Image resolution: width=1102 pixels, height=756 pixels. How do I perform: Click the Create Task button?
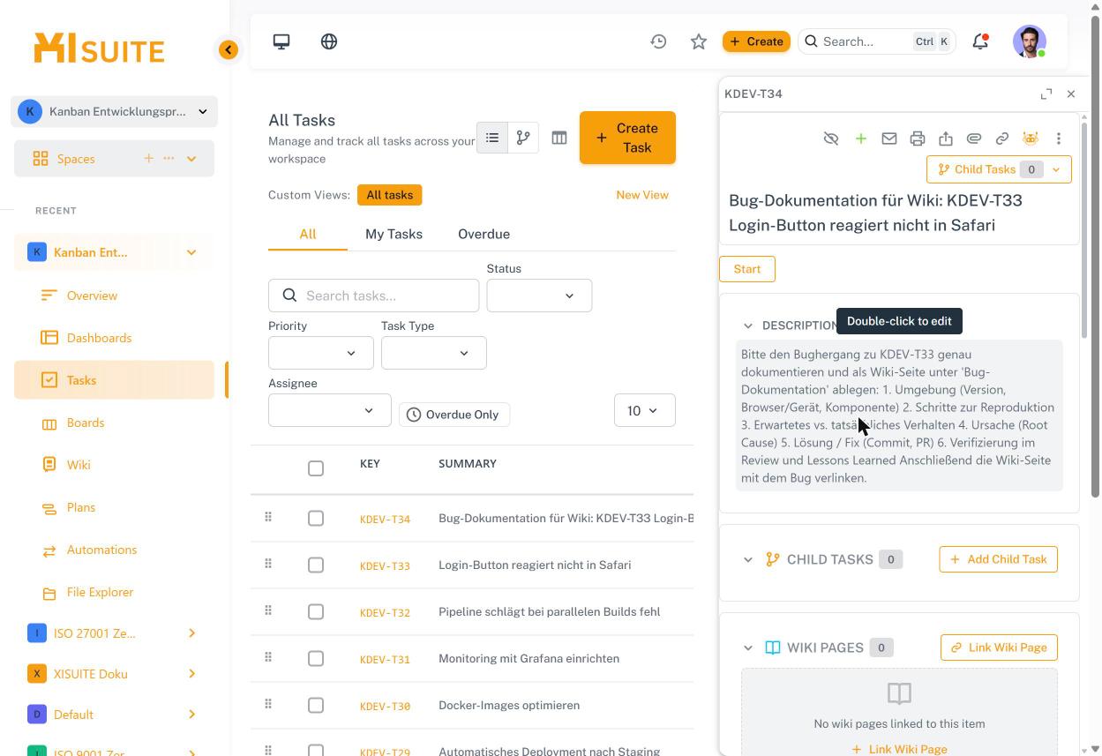coord(627,138)
